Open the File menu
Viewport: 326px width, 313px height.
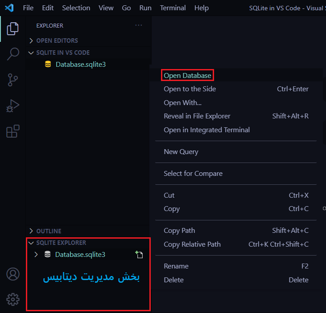pos(28,8)
